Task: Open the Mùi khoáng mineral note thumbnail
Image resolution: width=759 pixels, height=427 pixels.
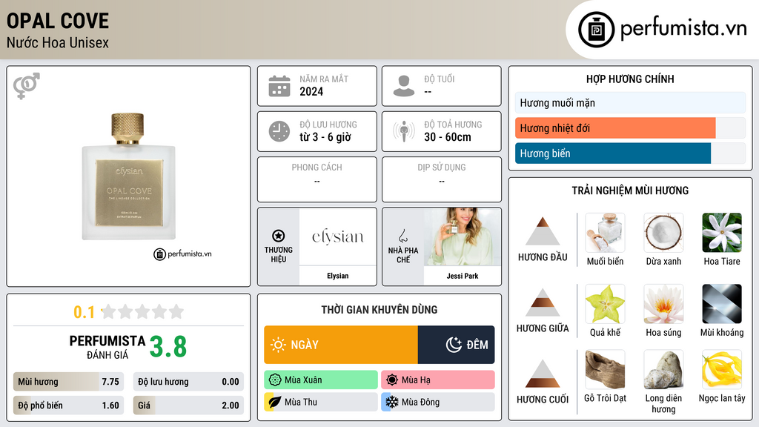Action: point(722,304)
